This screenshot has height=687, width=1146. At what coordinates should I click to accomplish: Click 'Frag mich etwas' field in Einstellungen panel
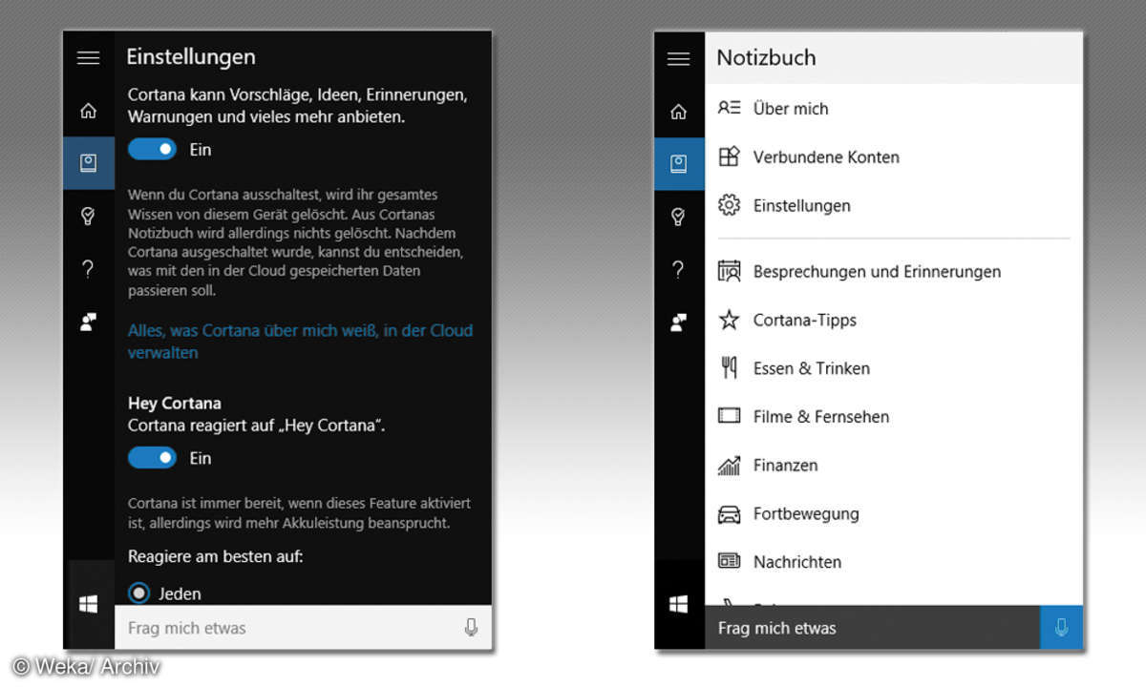click(303, 628)
